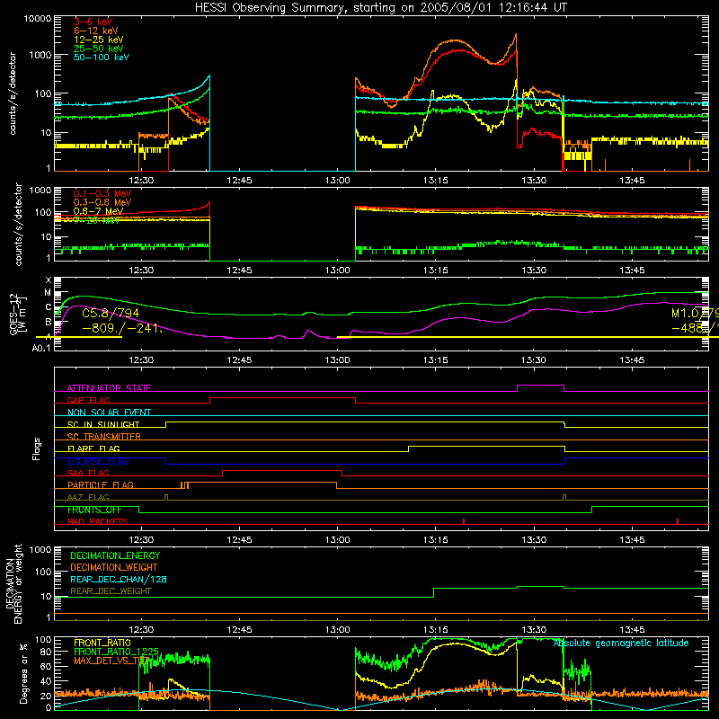
Task: Click the yellow FRONT_RATIO legend label
Action: [102, 643]
